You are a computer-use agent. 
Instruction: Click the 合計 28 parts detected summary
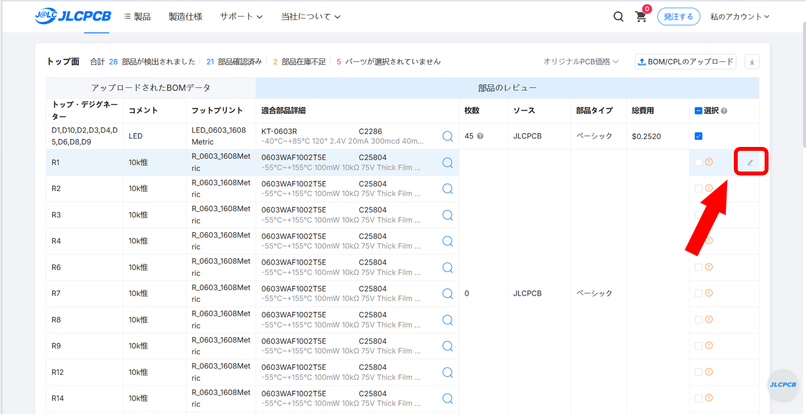point(143,61)
